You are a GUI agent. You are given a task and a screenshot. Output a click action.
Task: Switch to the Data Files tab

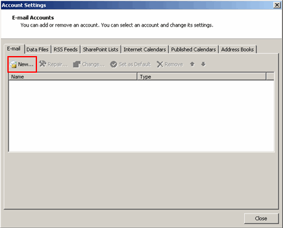point(38,49)
